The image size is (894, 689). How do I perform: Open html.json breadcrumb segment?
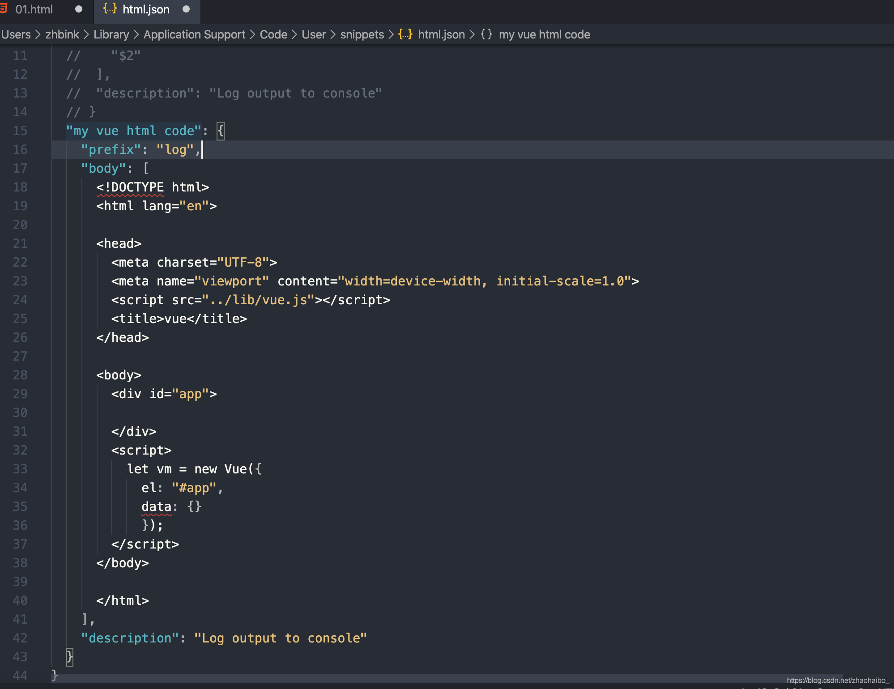(x=442, y=34)
